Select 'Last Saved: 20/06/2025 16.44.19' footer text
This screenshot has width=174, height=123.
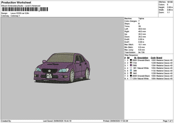click(x=57, y=121)
